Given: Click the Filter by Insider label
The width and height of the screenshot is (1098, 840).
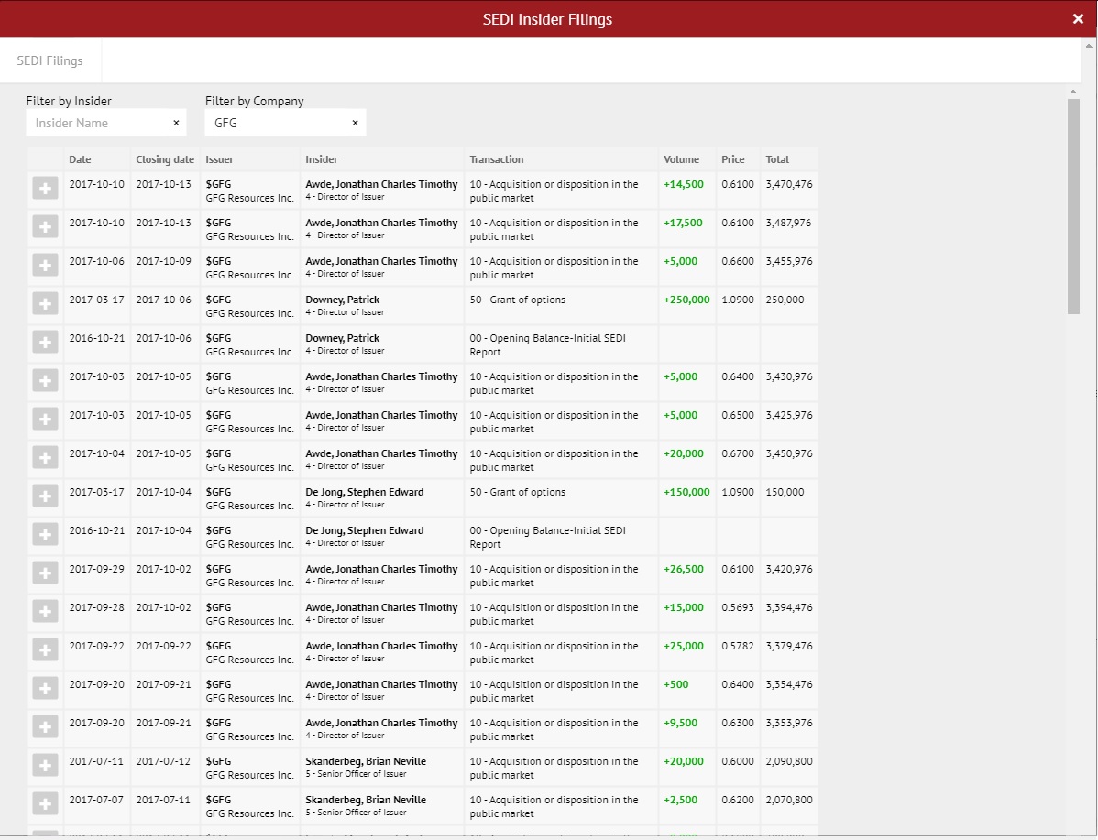Looking at the screenshot, I should point(69,101).
